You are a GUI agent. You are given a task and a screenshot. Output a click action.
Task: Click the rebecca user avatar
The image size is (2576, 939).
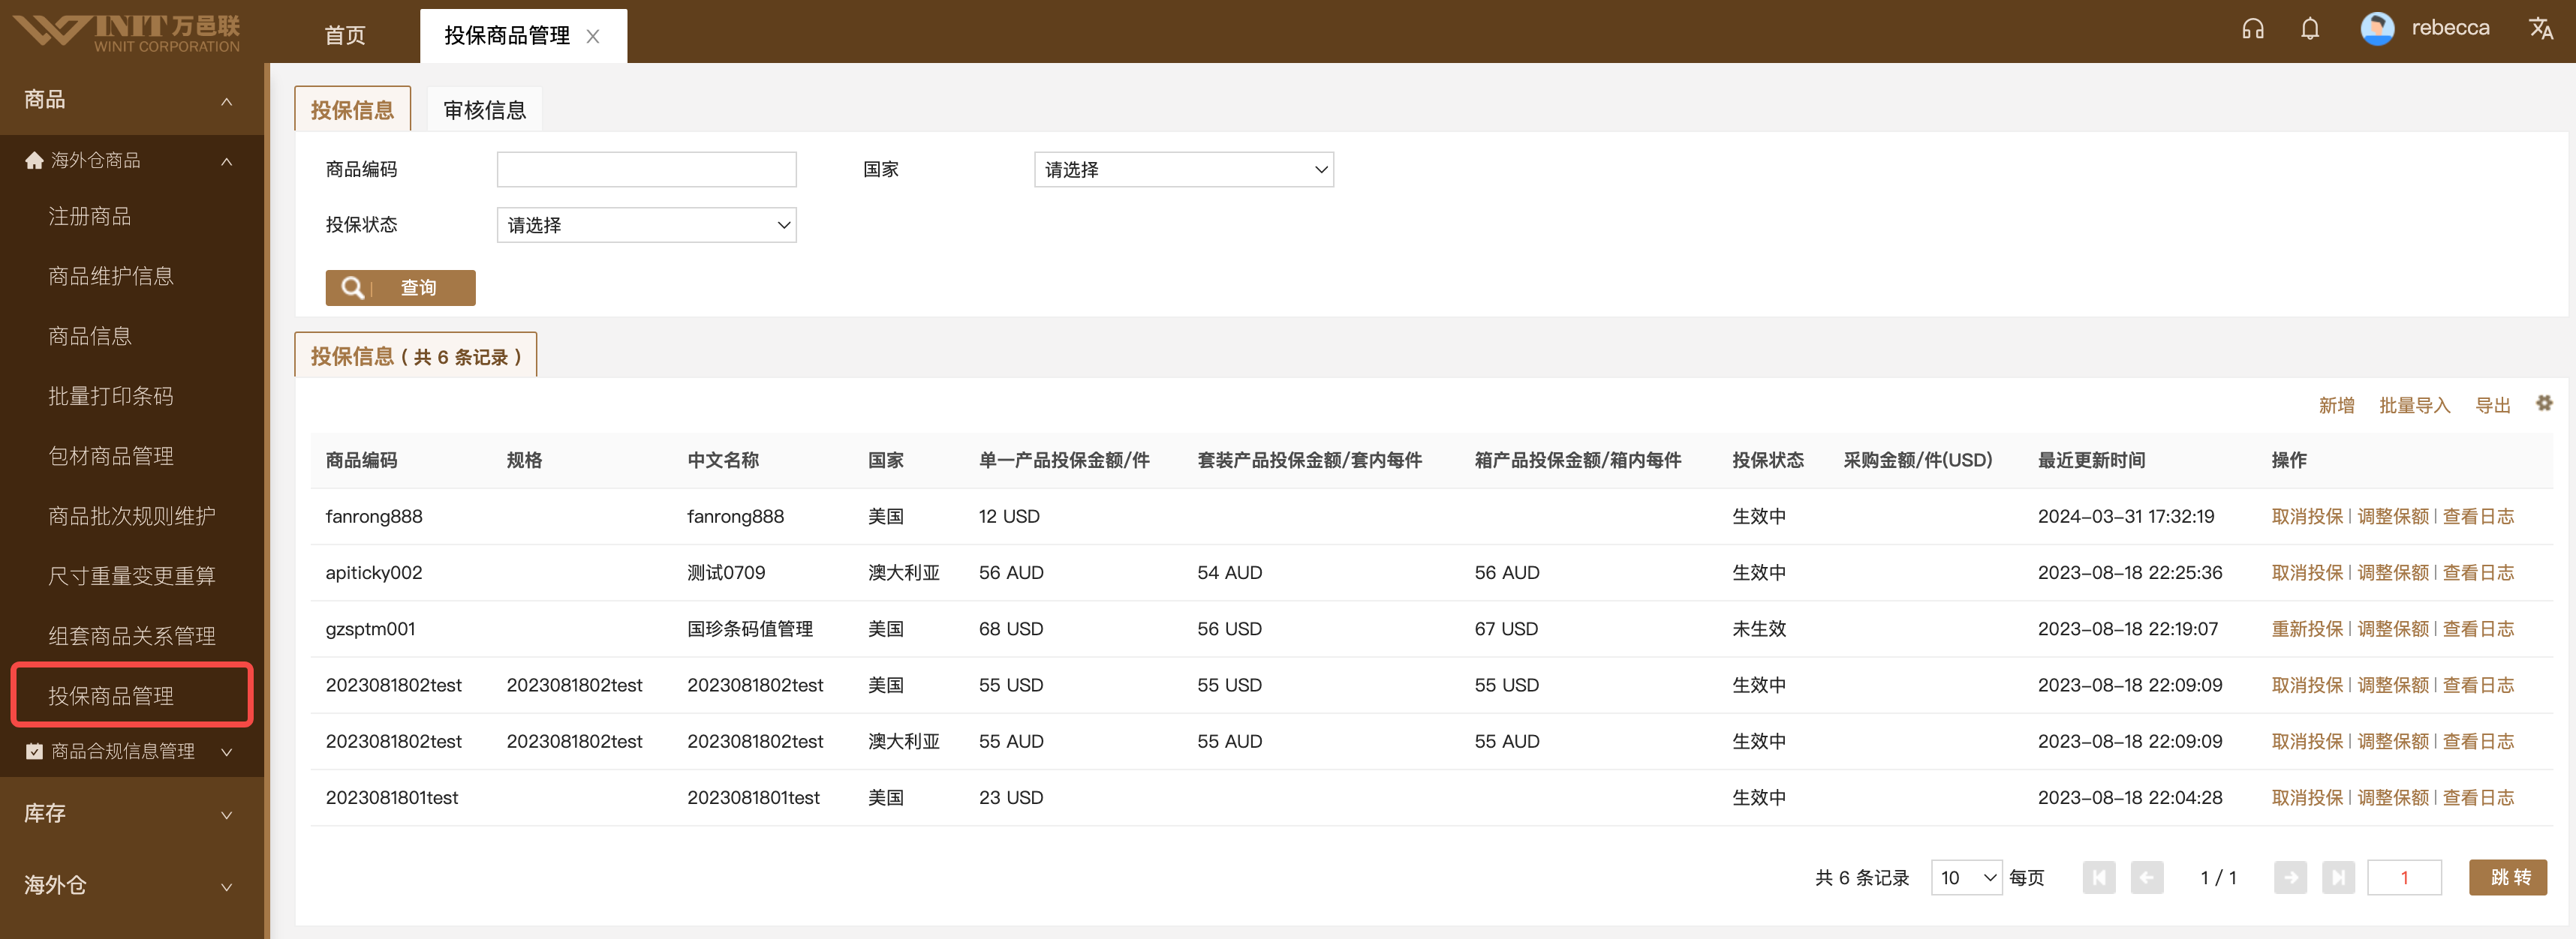2377,29
